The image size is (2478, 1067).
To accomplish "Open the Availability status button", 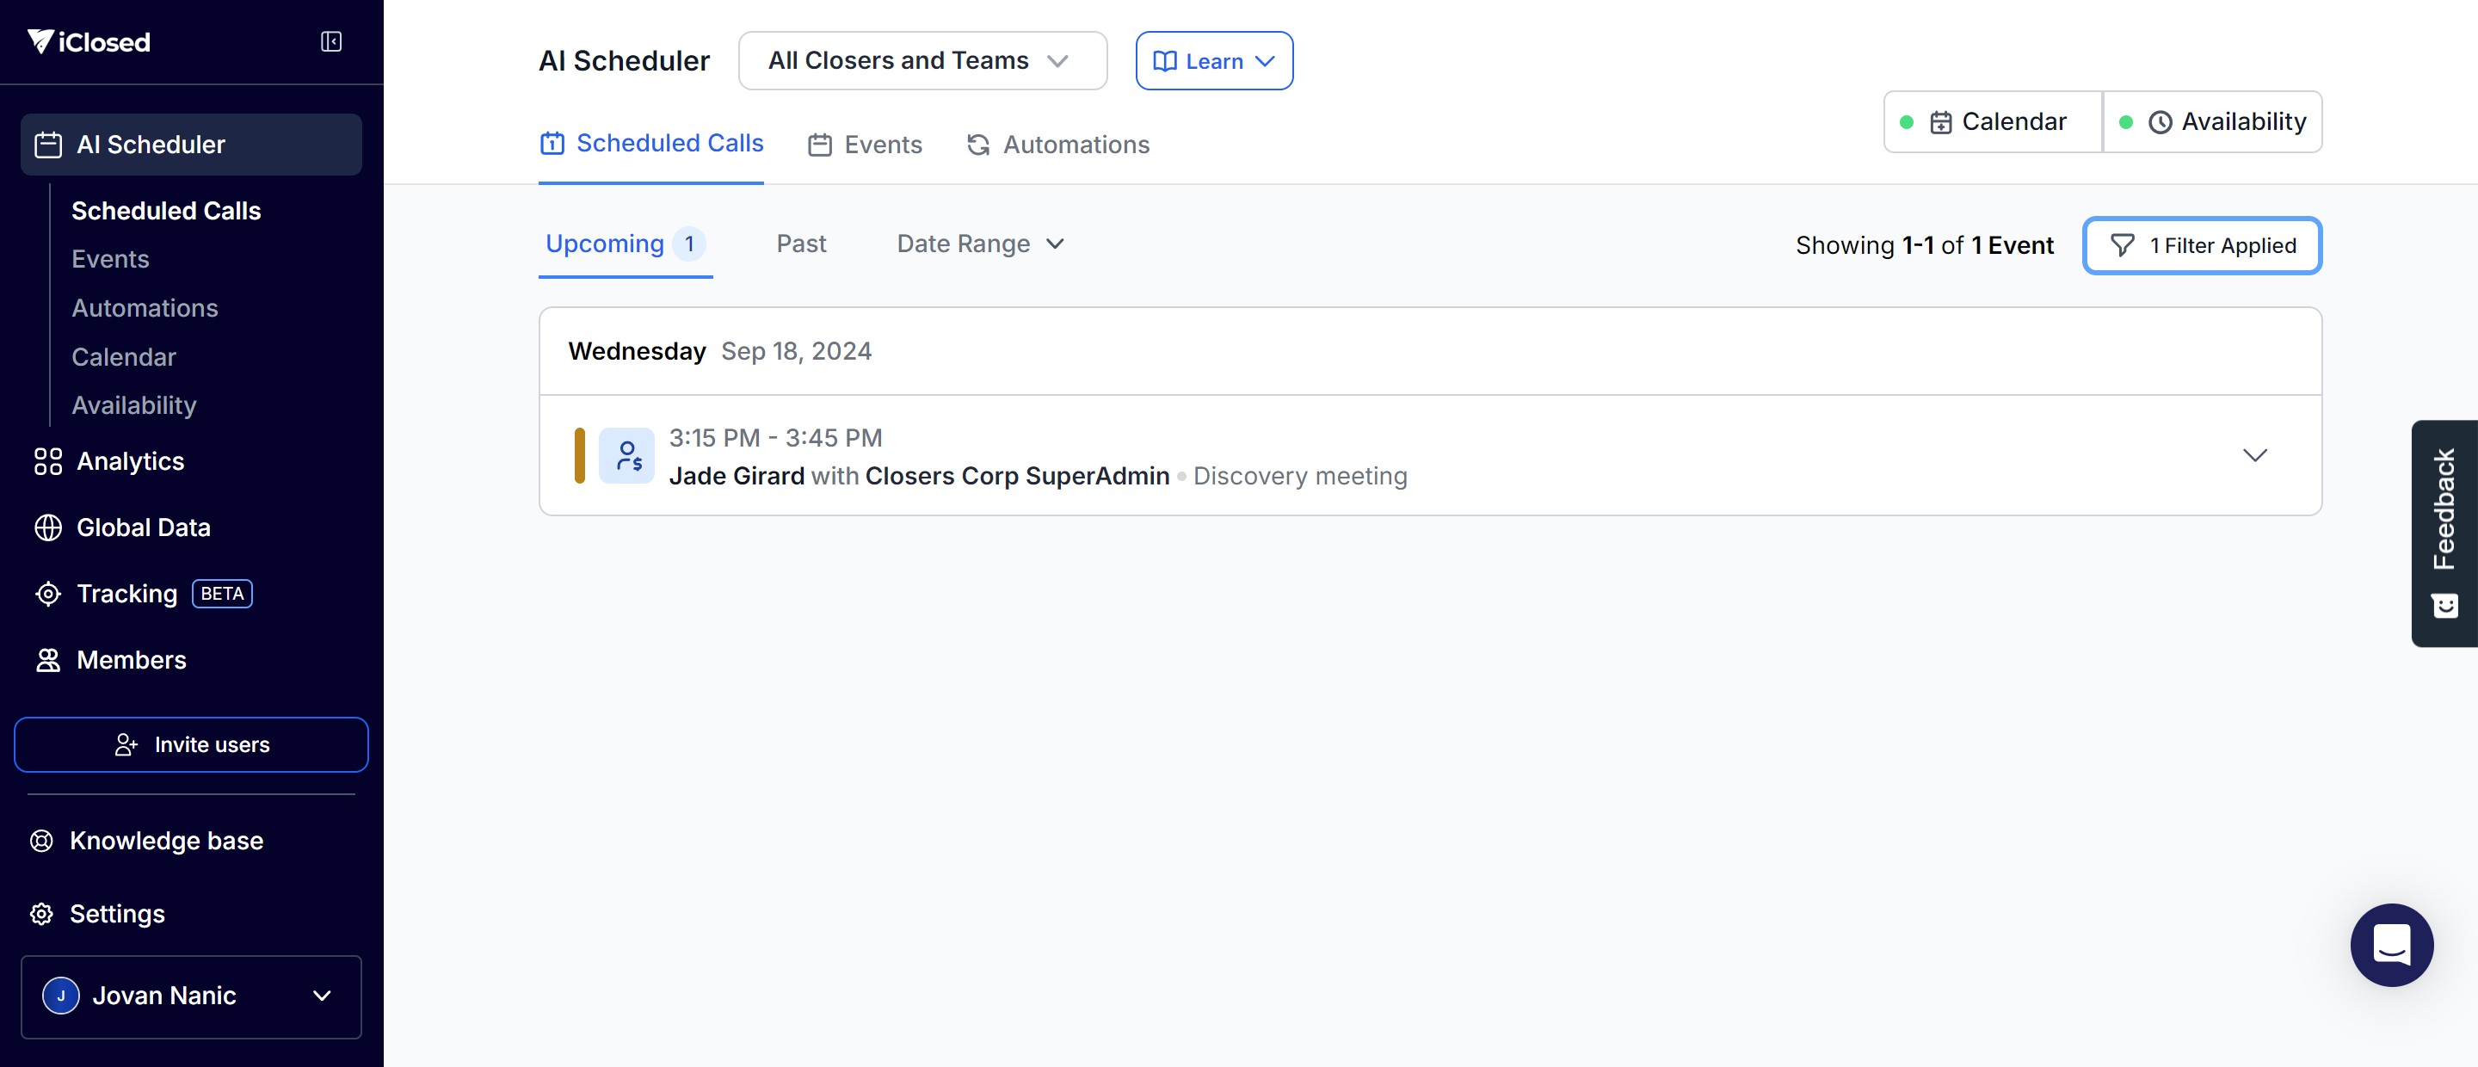I will (2212, 122).
